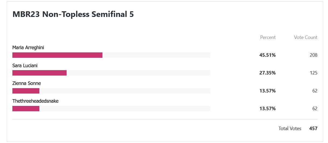Click the 457 total votes number
The height and width of the screenshot is (143, 328).
[313, 128]
